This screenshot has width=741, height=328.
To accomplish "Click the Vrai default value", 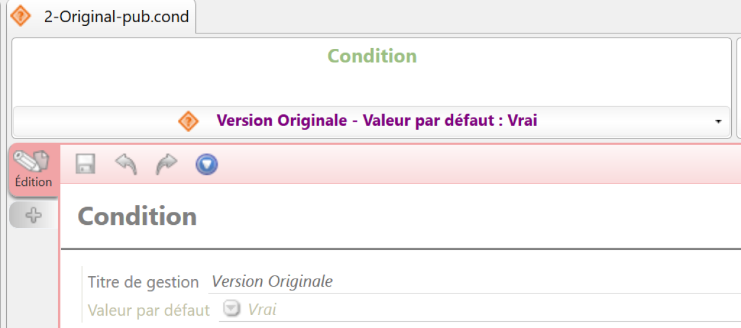I will [x=262, y=309].
